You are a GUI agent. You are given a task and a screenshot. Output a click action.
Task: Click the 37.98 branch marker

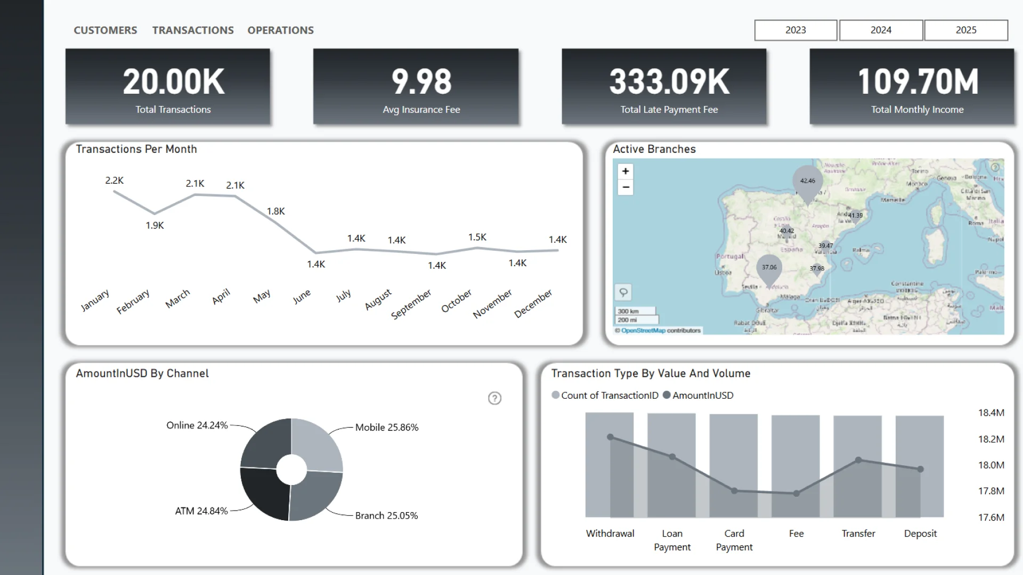pos(817,269)
